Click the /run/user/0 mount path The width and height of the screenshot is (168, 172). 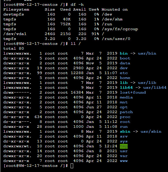(x=116, y=39)
